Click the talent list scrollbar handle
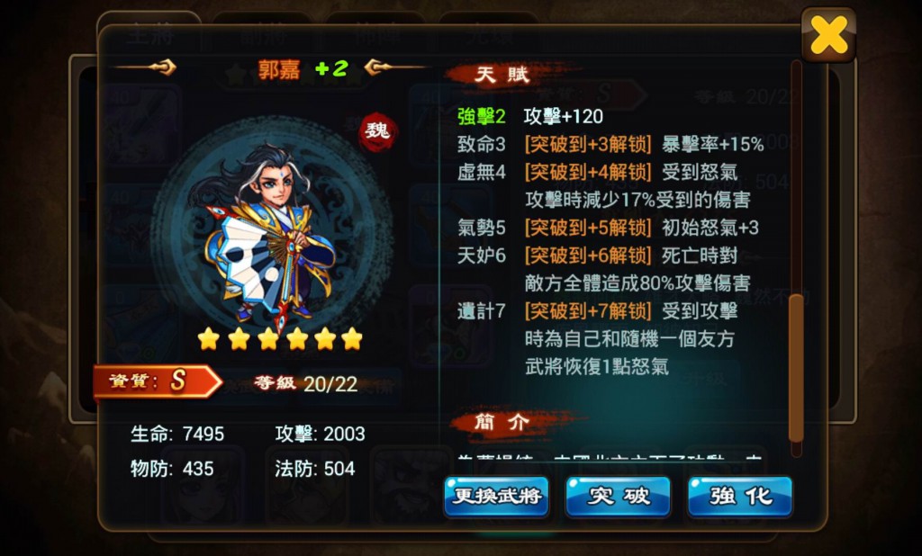Image resolution: width=922 pixels, height=556 pixels. (x=796, y=368)
